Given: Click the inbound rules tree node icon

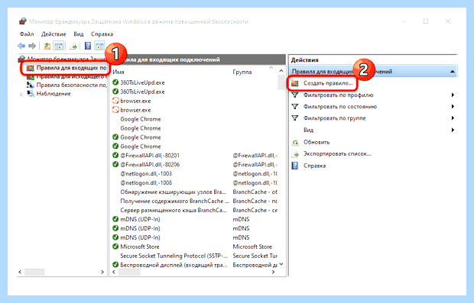Looking at the screenshot, I should click(x=31, y=68).
